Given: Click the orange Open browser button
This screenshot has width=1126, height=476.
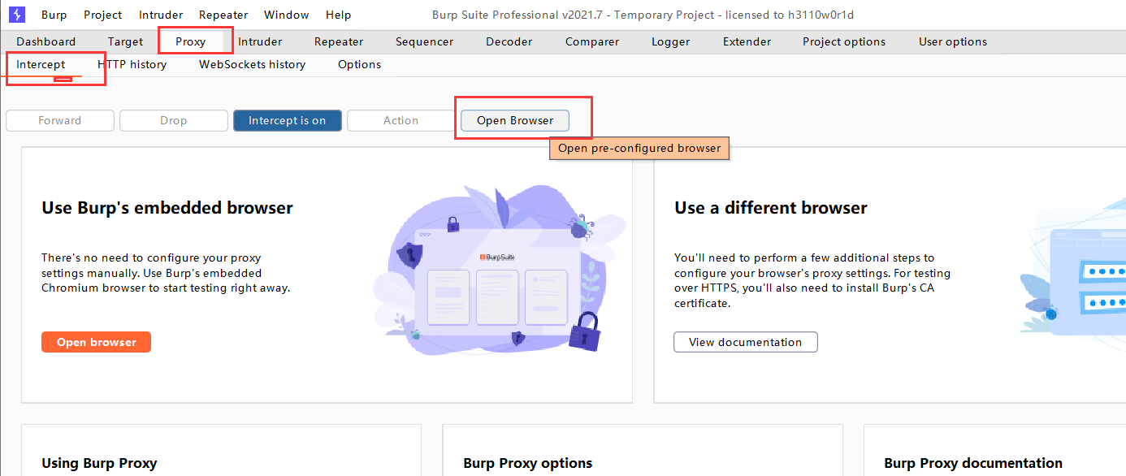Looking at the screenshot, I should pyautogui.click(x=96, y=342).
